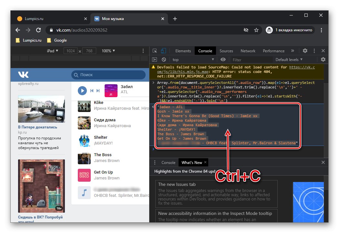339x233 pixels.
Task: Click the eye live expression icon
Action: 223,60
